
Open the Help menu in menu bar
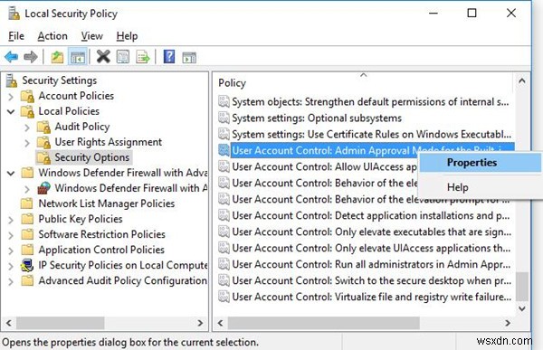127,36
